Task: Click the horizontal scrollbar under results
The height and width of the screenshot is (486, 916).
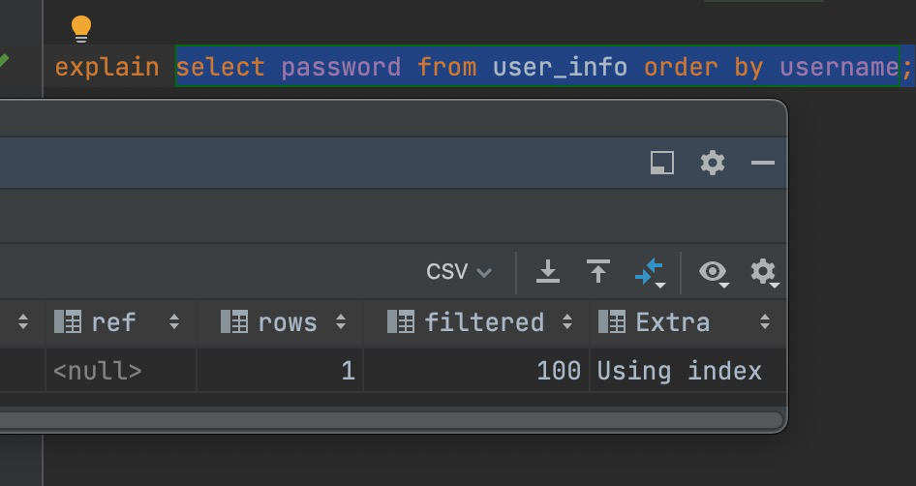Action: [x=387, y=420]
